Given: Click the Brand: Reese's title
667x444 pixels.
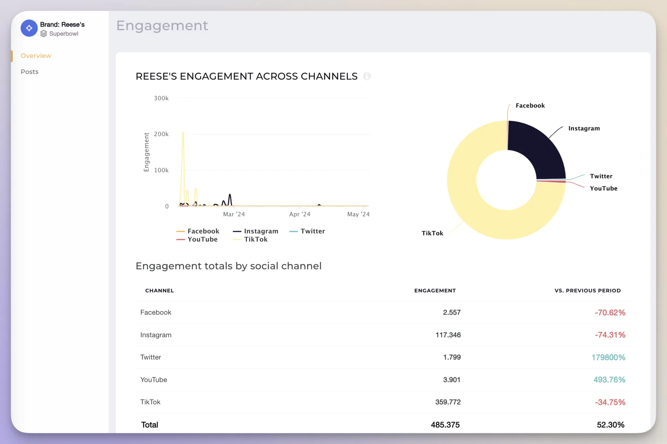Looking at the screenshot, I should (62, 24).
